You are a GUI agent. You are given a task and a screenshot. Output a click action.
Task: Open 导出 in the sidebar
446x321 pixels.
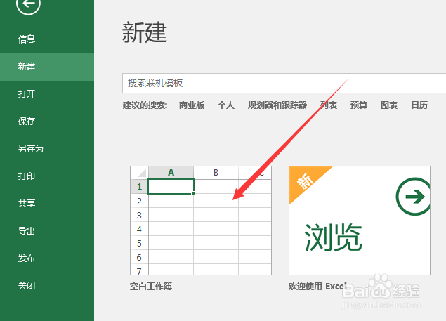27,231
